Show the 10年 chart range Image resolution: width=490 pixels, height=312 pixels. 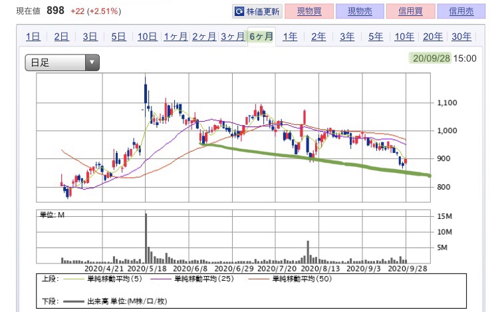point(404,37)
